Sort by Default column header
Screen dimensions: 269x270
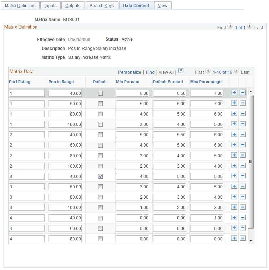point(100,82)
